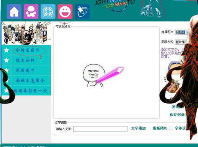The height and width of the screenshot is (147, 198).
Task: Open the light-blue circular gear icon
Action: pos(48,11)
